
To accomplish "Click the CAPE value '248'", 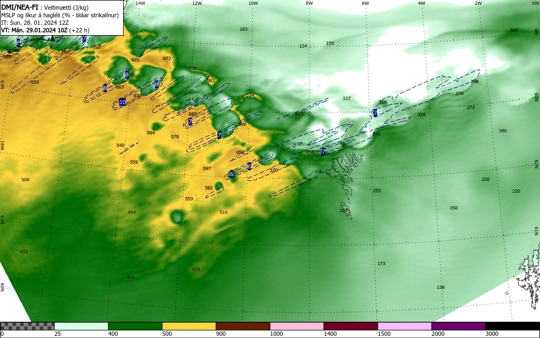I will pos(475,82).
